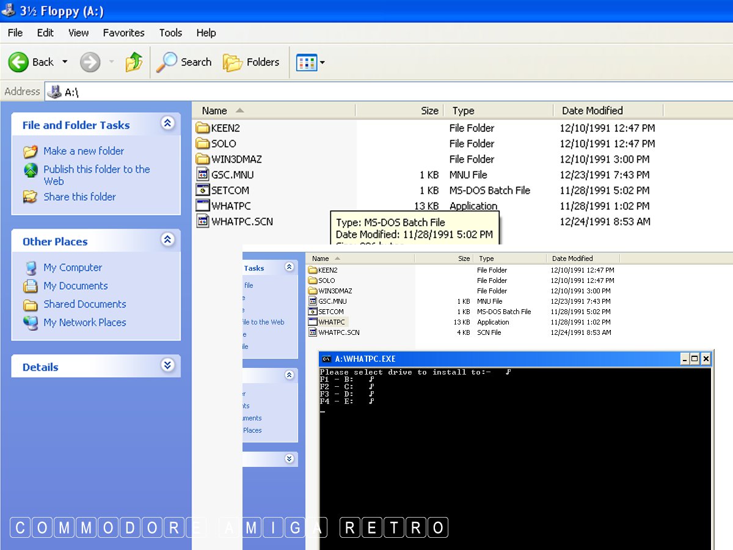Select the SETCOM batch file in main list
The image size is (733, 550).
click(230, 191)
